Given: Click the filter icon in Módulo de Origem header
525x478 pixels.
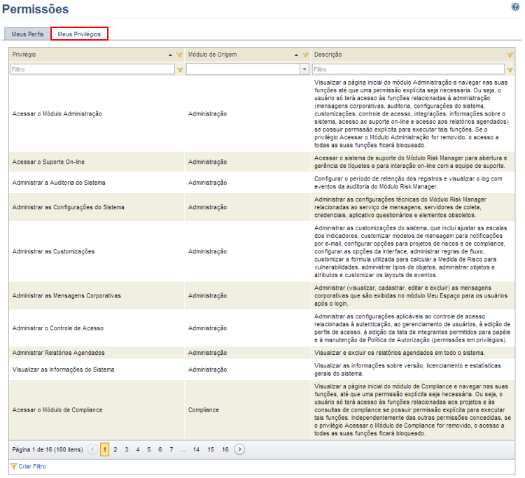Looking at the screenshot, I should [305, 55].
